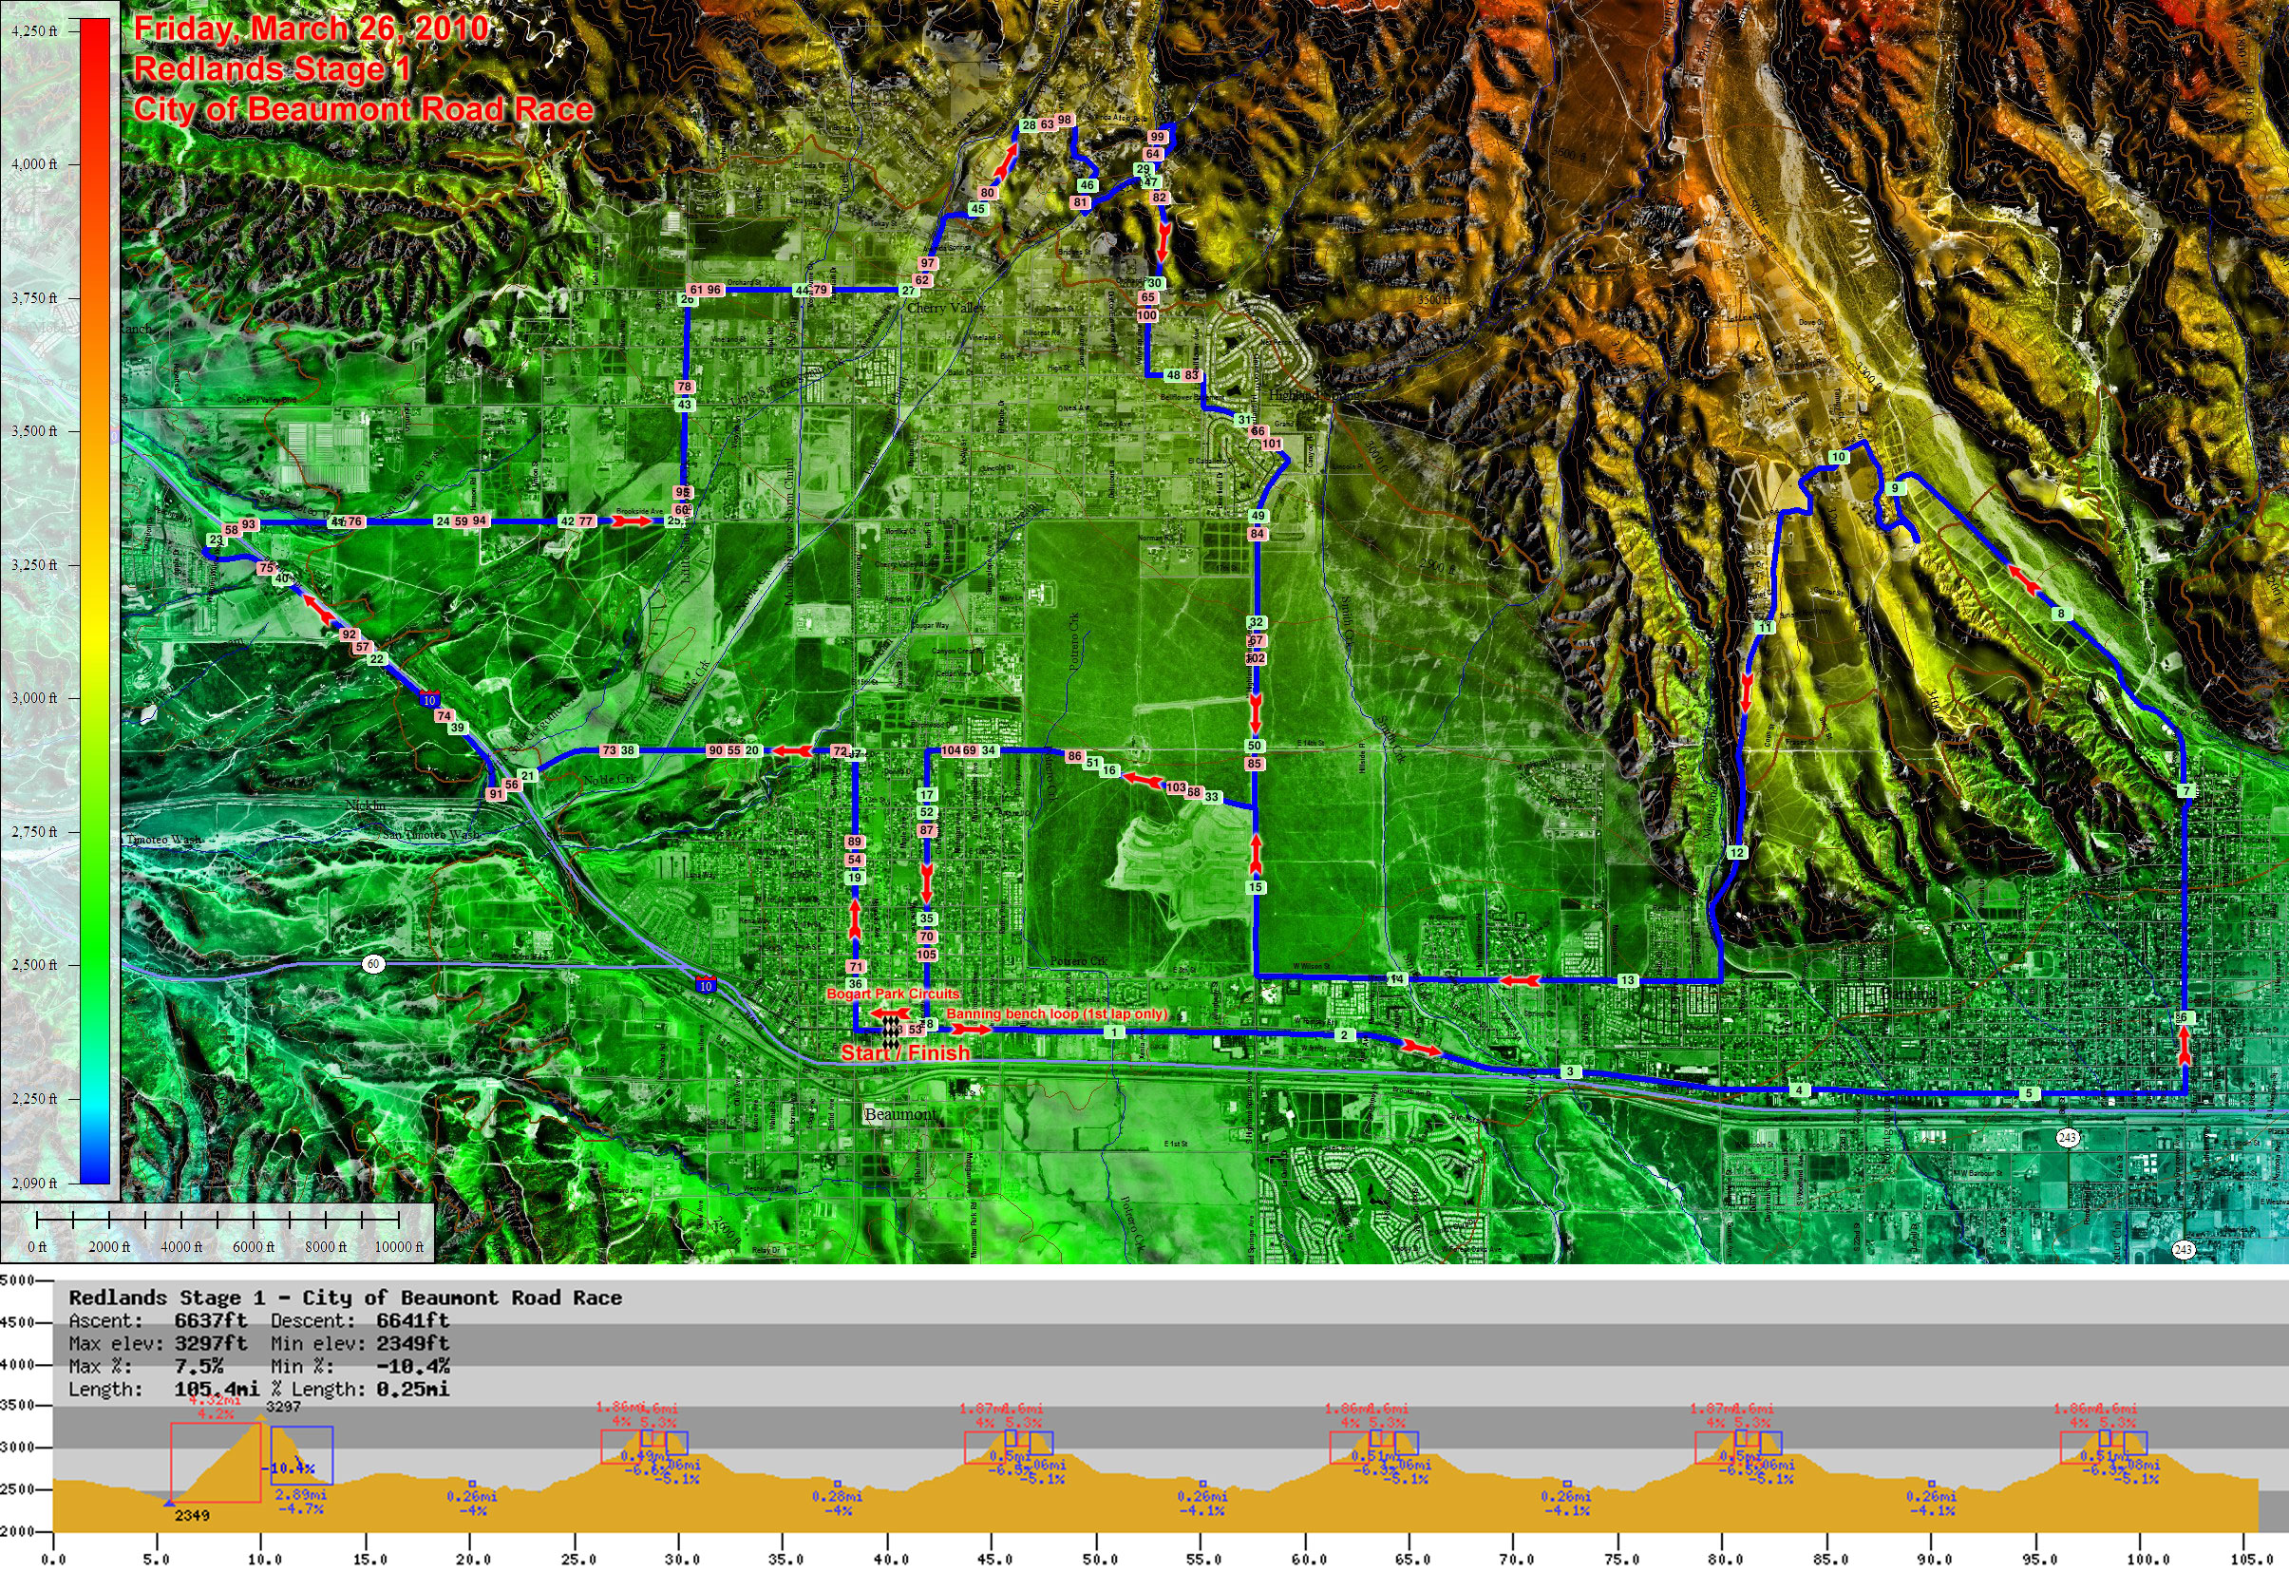Click the distance scale bar

coord(217,1220)
